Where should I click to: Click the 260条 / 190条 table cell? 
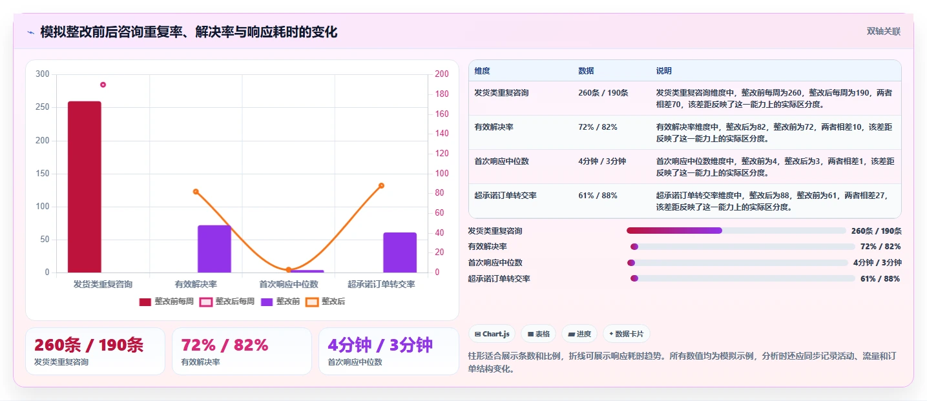tap(603, 93)
